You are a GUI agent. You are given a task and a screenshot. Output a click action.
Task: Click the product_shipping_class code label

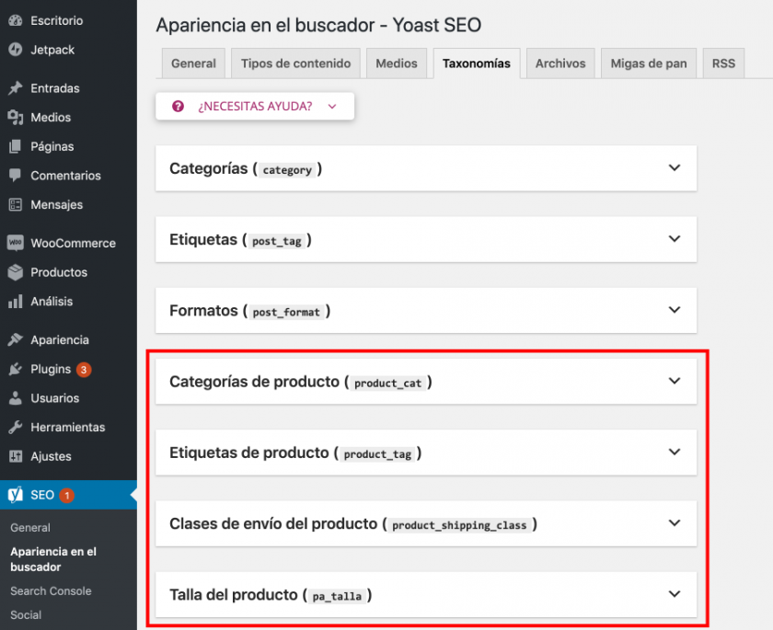click(459, 525)
